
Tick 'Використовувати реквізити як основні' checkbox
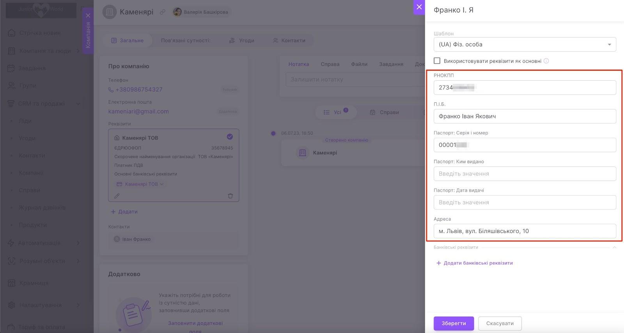coord(437,61)
